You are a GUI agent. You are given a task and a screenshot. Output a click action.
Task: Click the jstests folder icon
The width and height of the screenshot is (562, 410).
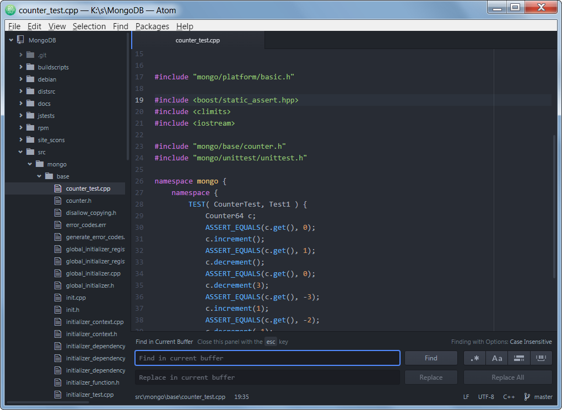(x=30, y=115)
